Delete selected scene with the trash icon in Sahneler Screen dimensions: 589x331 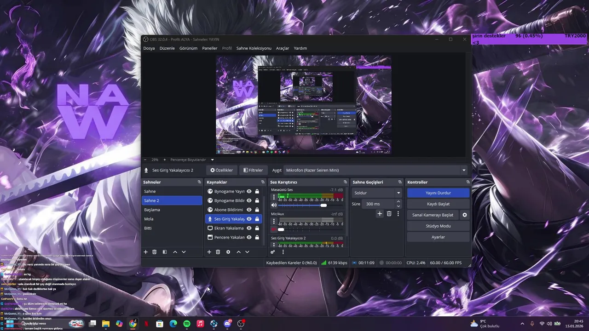(155, 252)
